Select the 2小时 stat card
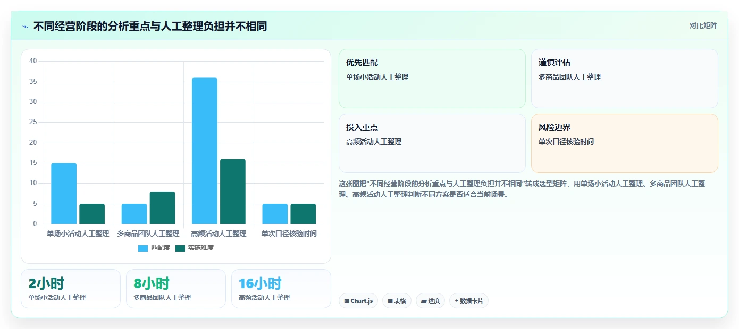Screen dimensions: 739x329 point(71,289)
